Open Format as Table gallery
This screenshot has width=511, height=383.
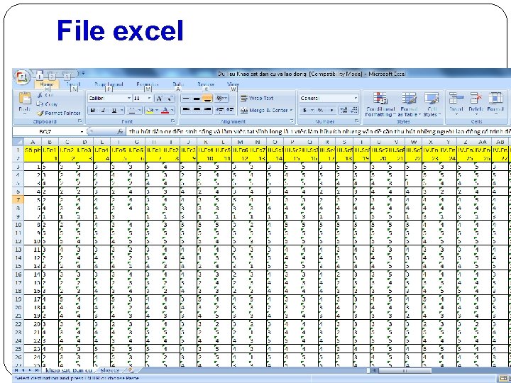[x=409, y=104]
